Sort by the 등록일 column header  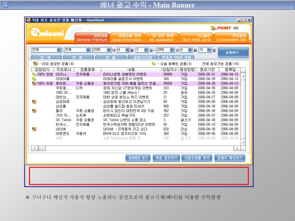click(230, 70)
